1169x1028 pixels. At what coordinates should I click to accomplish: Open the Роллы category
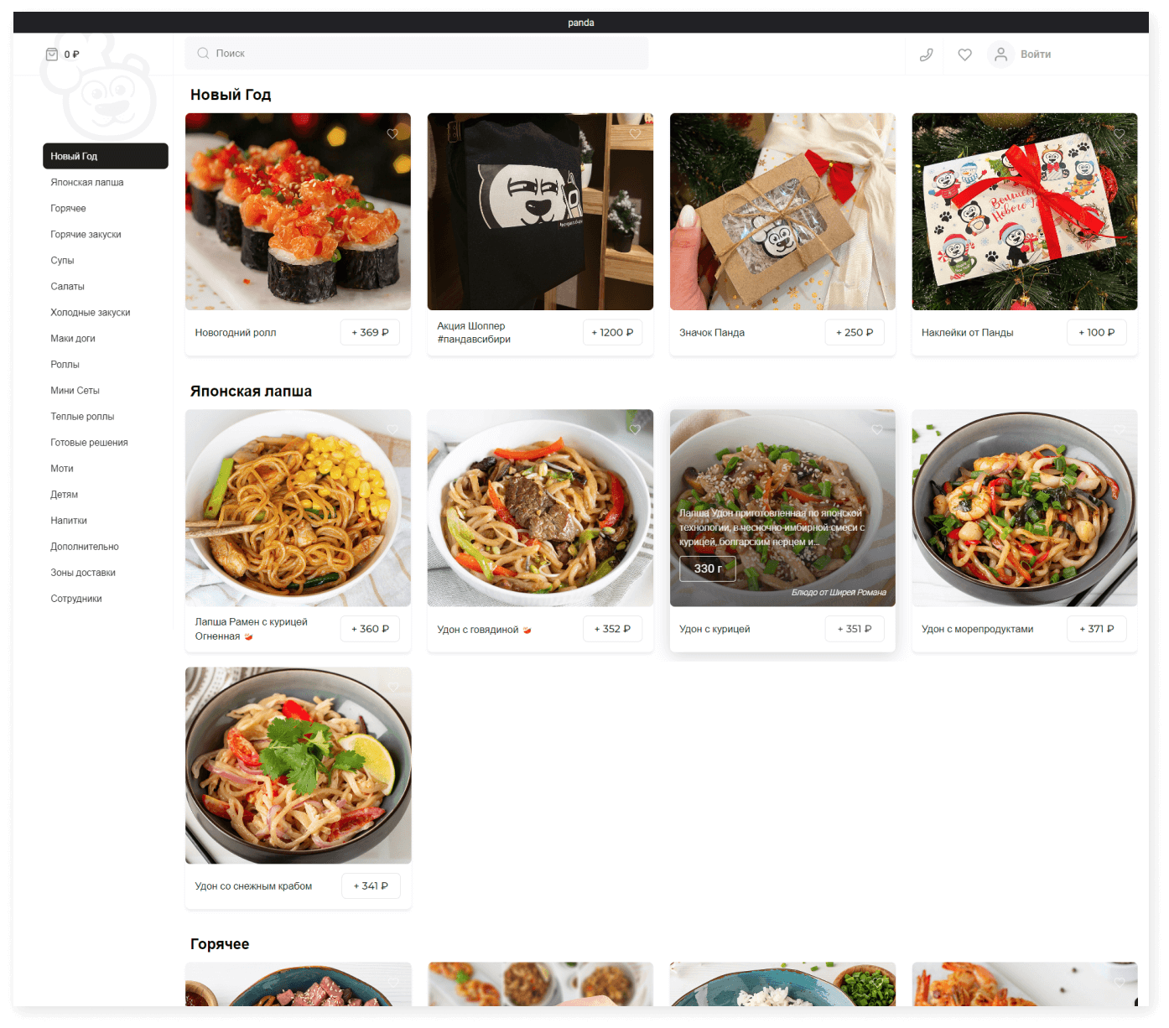tap(65, 365)
